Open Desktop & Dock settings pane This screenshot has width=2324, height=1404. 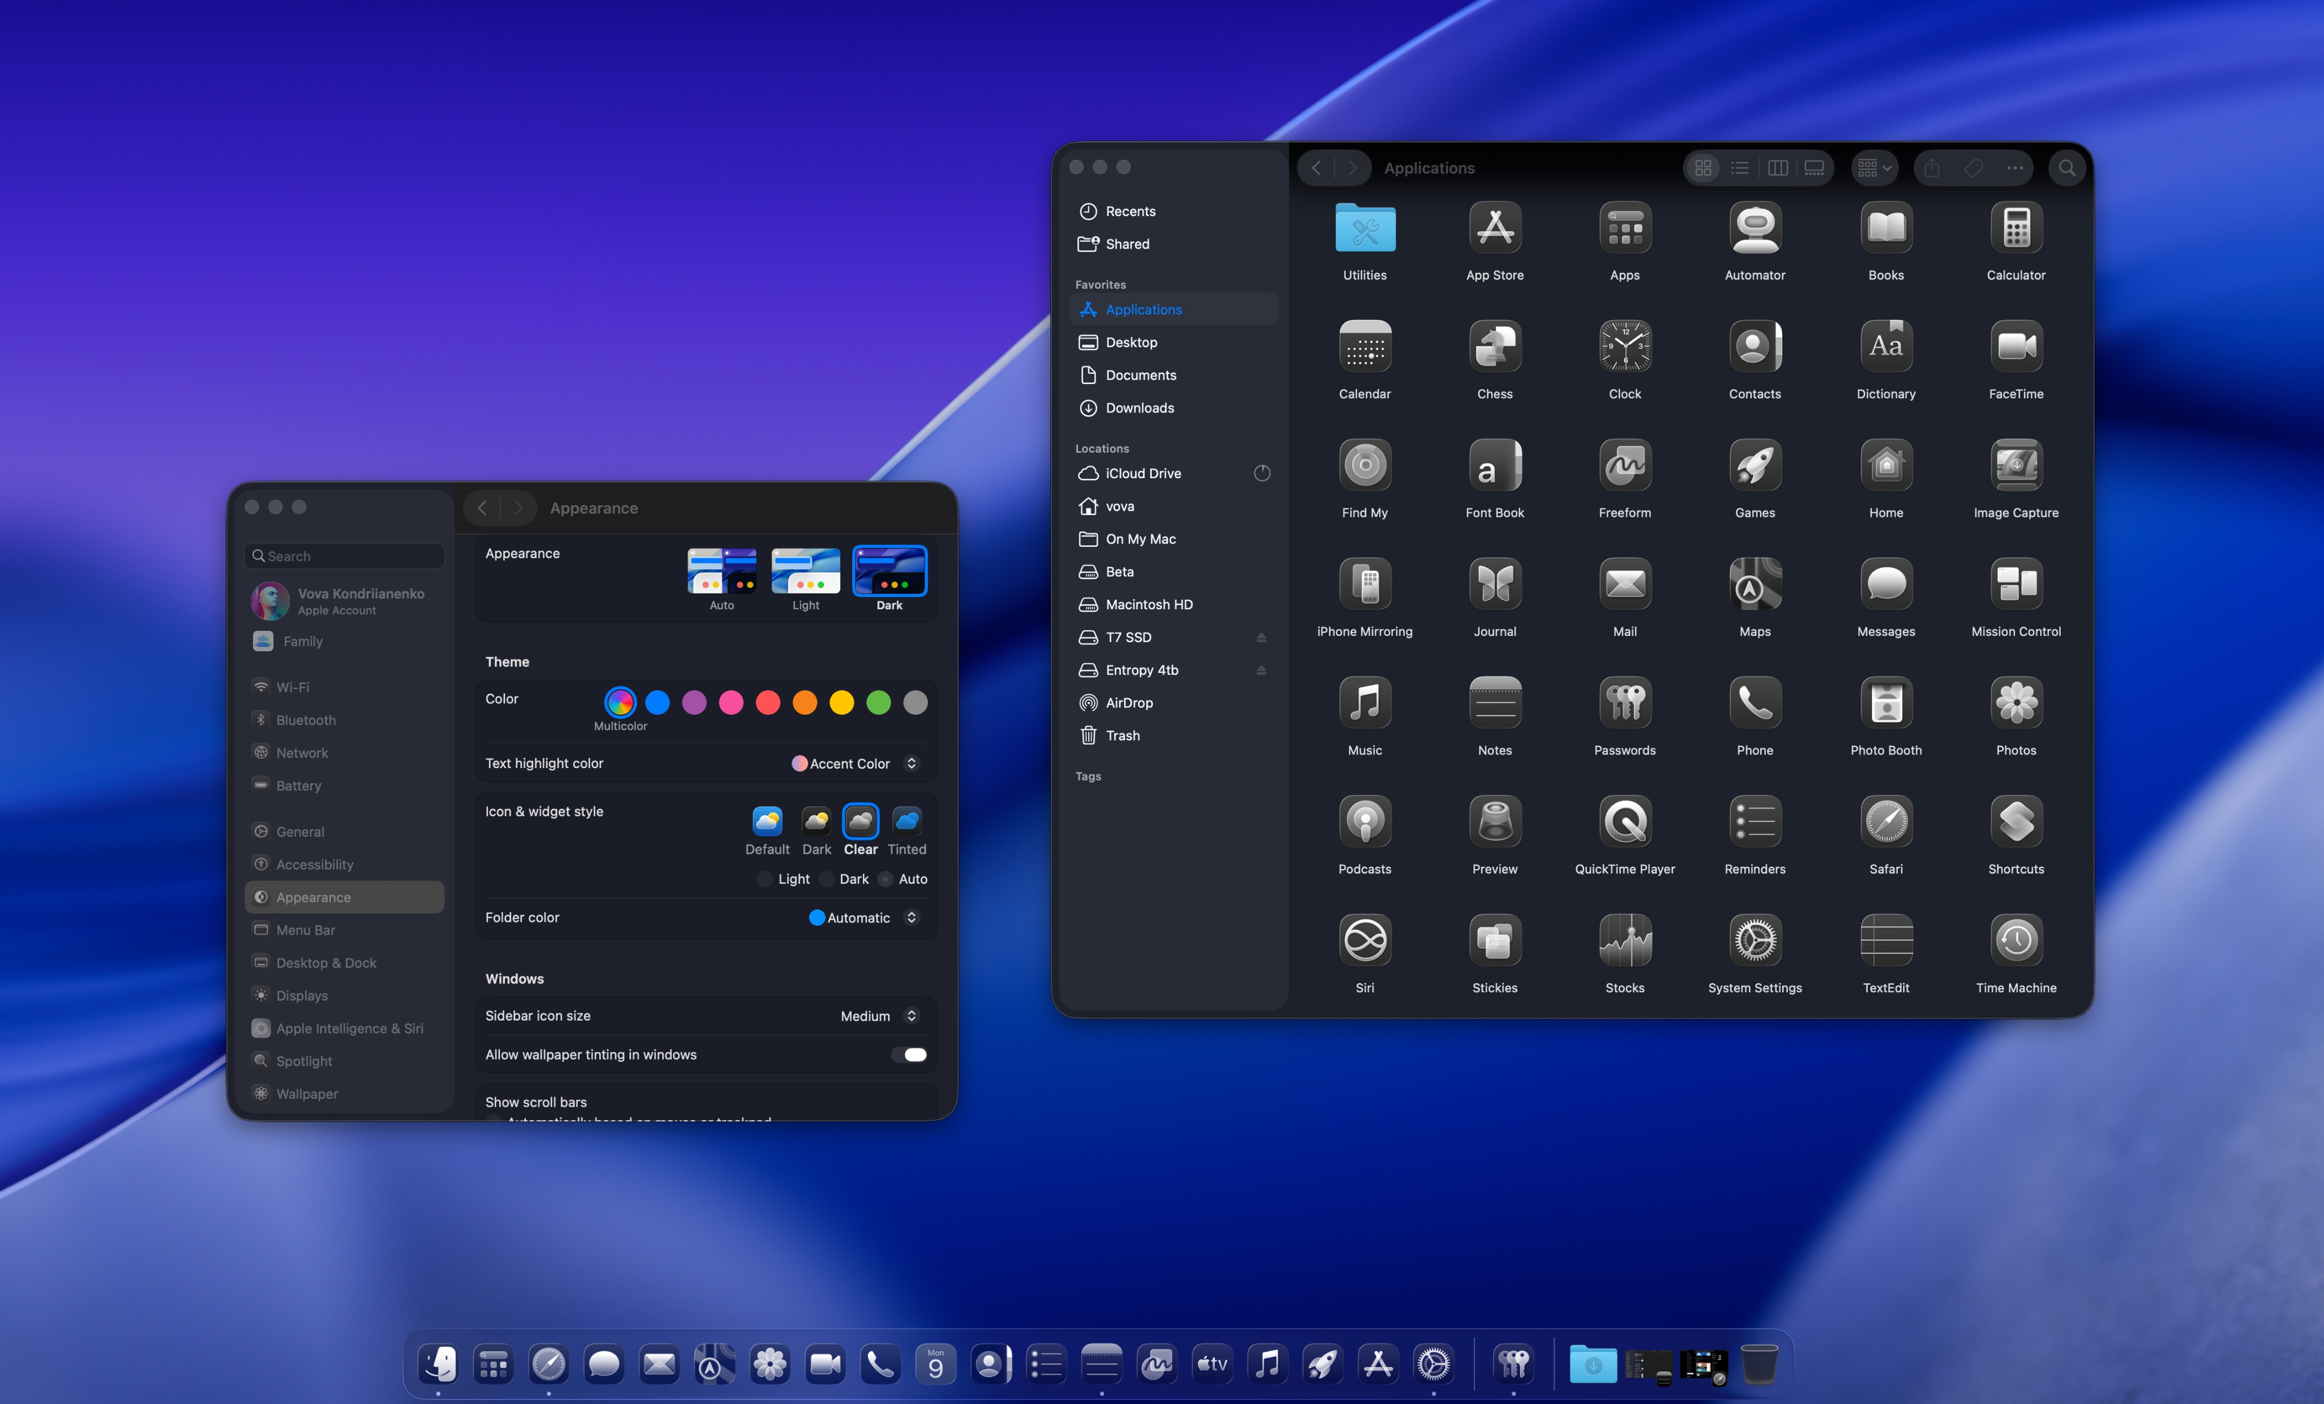pos(326,963)
